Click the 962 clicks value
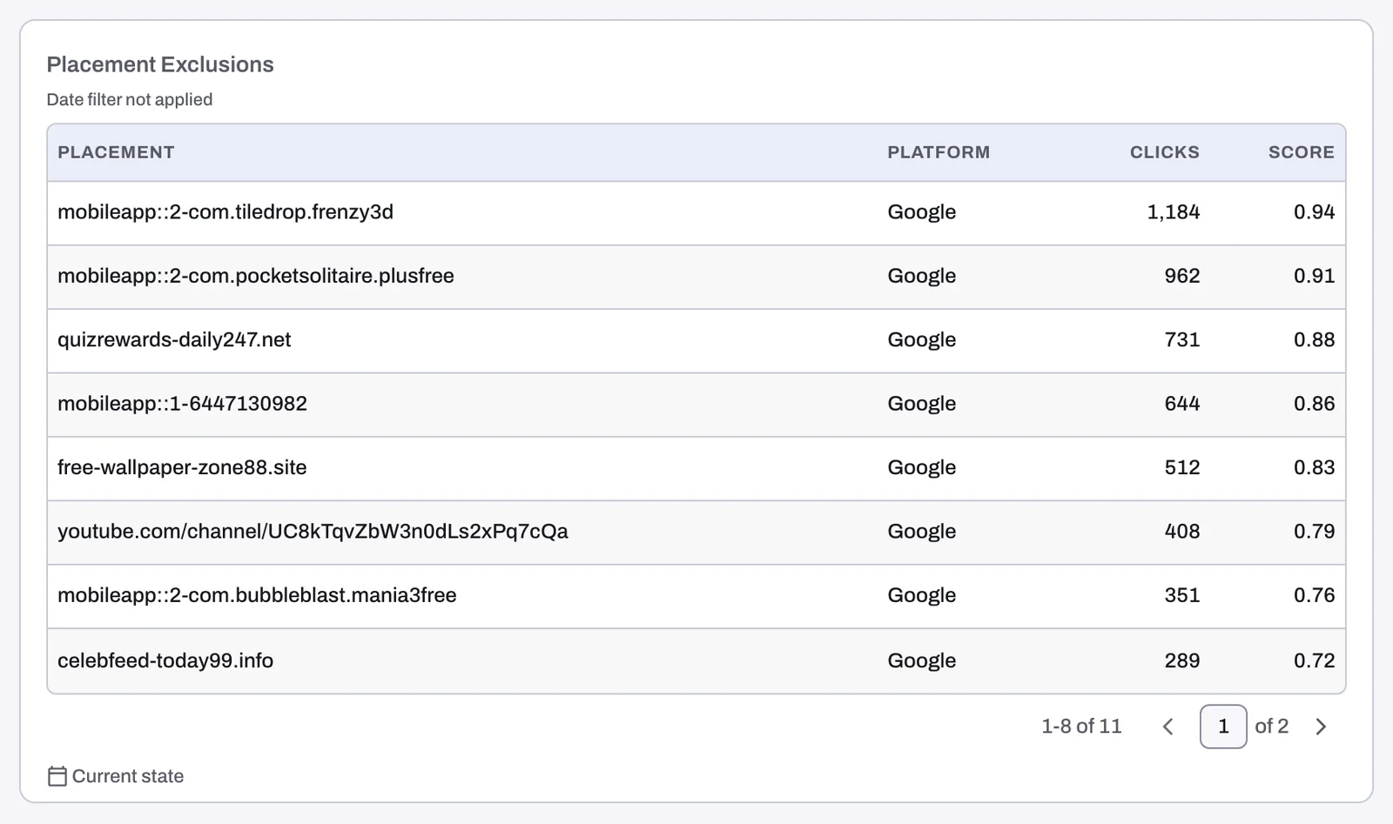The image size is (1393, 824). [1181, 276]
